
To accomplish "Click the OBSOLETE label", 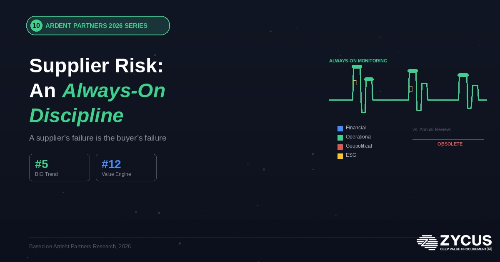I will (x=450, y=144).
